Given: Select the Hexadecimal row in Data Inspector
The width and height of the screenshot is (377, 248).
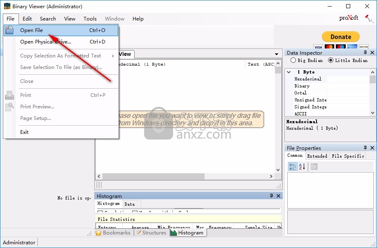Looking at the screenshot, I should pos(308,79).
